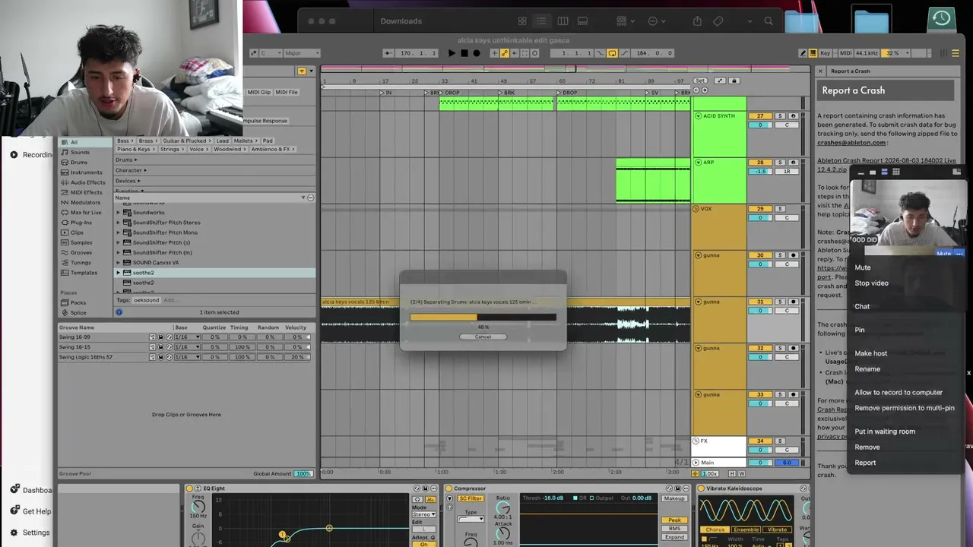
Task: Click the yellow browser filter toggle button
Action: [x=302, y=71]
